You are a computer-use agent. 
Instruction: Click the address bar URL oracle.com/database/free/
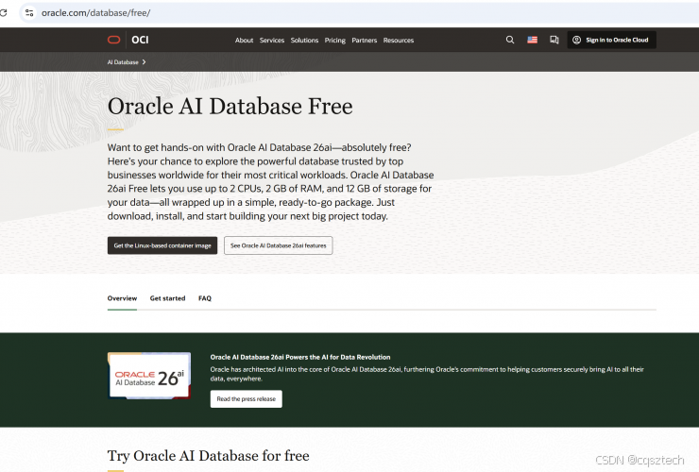click(x=95, y=13)
